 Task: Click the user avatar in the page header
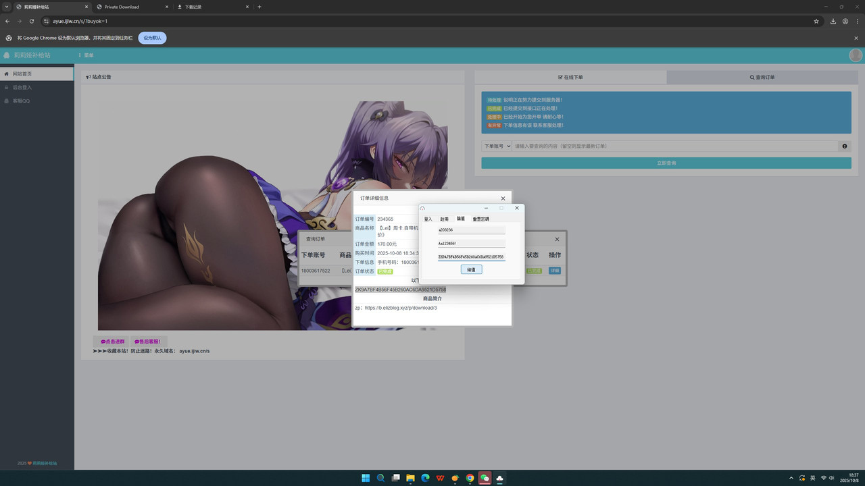pos(856,55)
